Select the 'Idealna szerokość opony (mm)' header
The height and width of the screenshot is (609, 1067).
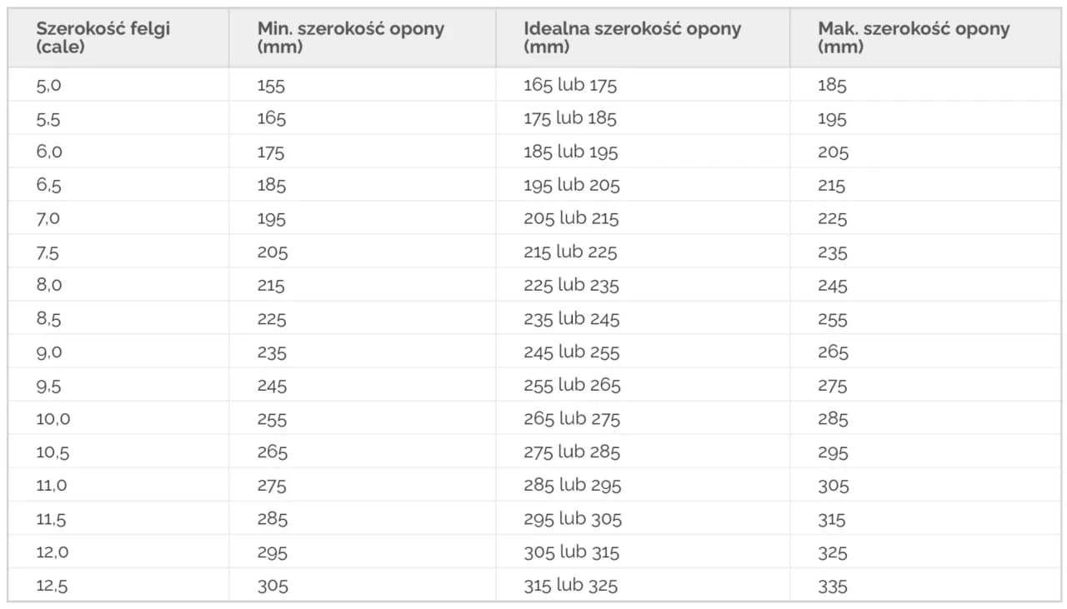click(632, 37)
